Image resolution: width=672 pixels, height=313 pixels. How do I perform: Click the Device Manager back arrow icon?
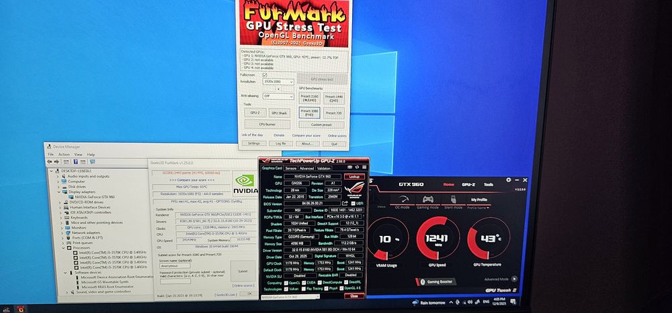49,162
